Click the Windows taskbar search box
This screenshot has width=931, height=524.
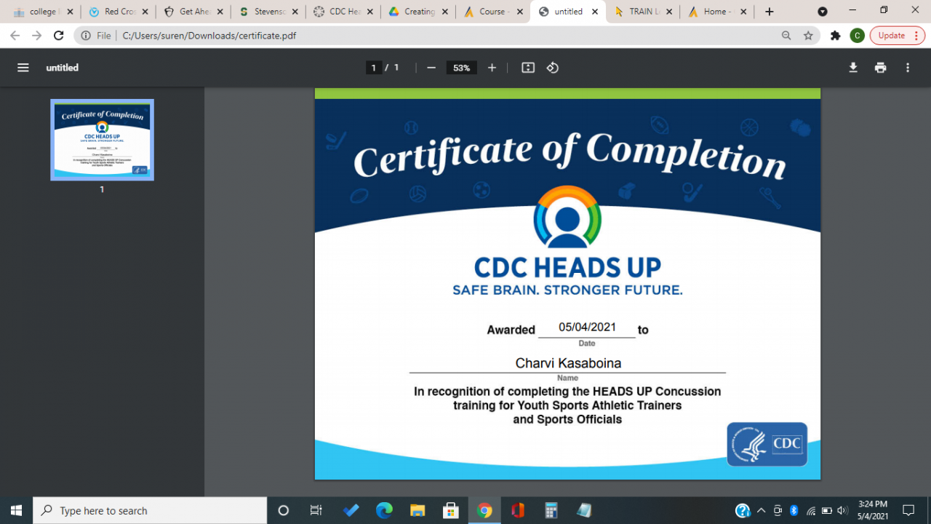(x=150, y=510)
